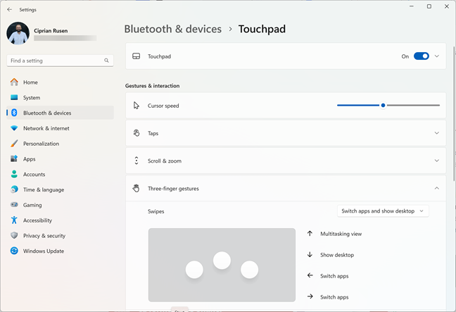
Task: Click the touchpad device icon in Touchpad row
Action: point(136,56)
